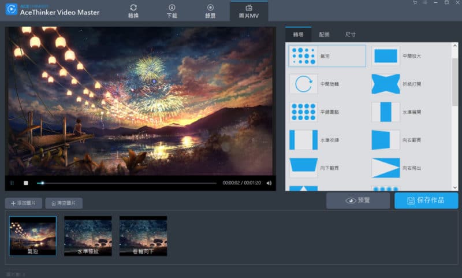Click the playback progress slider
Image resolution: width=462 pixels, height=278 pixels.
pos(127,183)
